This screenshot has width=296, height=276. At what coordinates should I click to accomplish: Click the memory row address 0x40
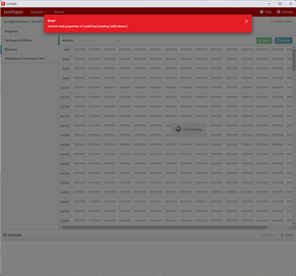(66, 59)
